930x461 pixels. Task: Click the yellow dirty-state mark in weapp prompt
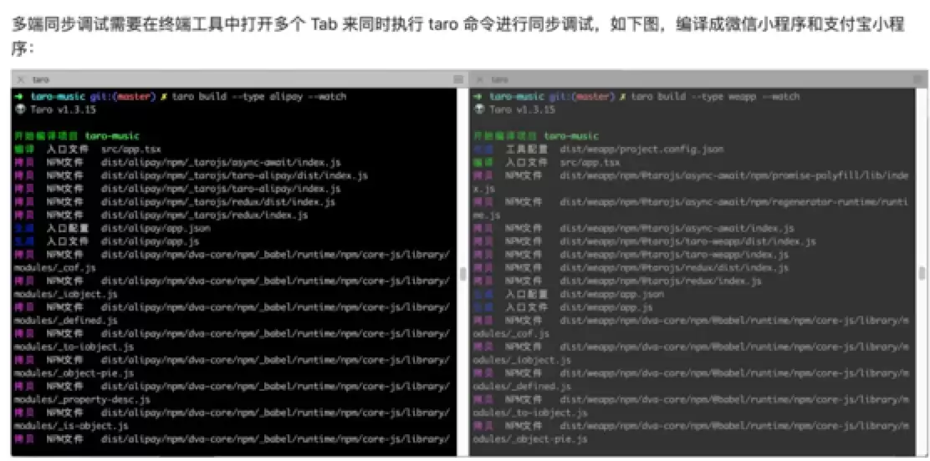(622, 97)
